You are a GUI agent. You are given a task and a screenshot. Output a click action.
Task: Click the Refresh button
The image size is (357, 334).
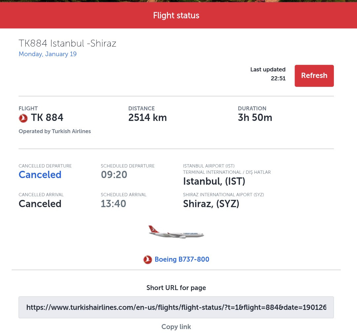coord(314,76)
